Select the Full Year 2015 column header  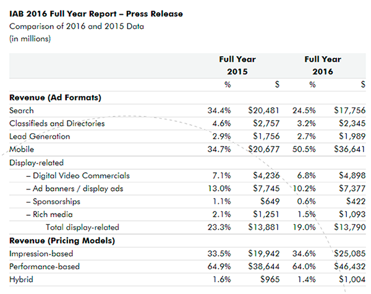click(237, 65)
